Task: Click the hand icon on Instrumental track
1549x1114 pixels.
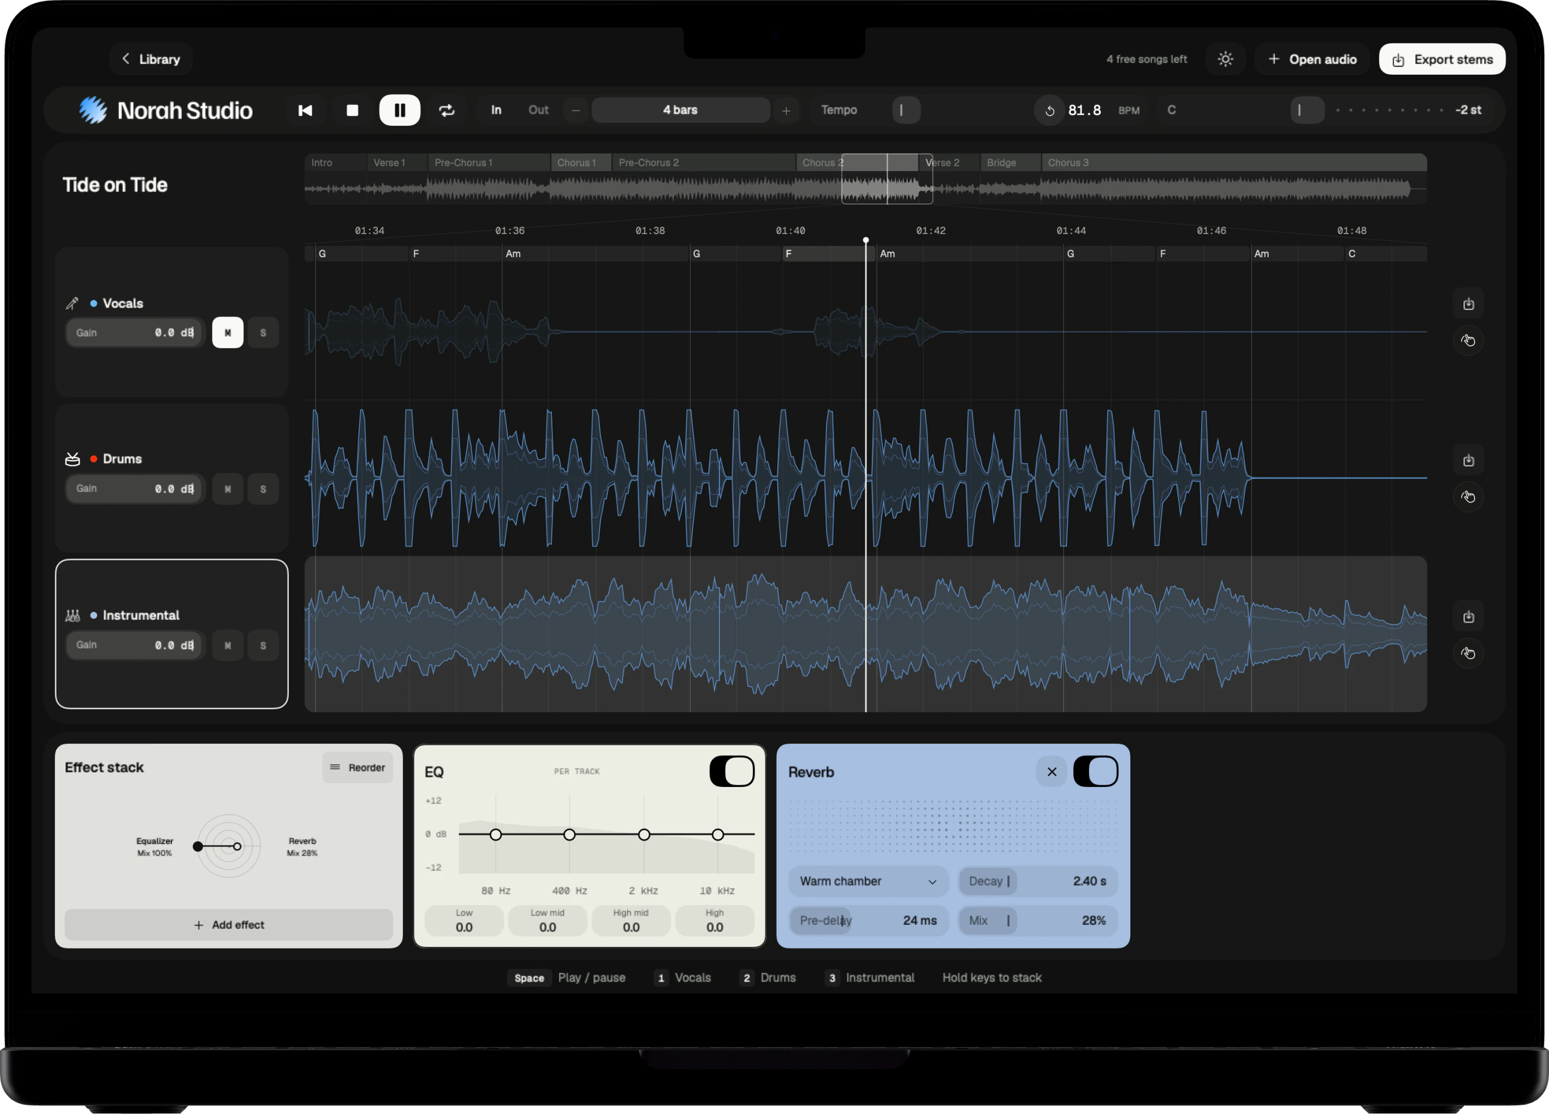Action: tap(1468, 653)
